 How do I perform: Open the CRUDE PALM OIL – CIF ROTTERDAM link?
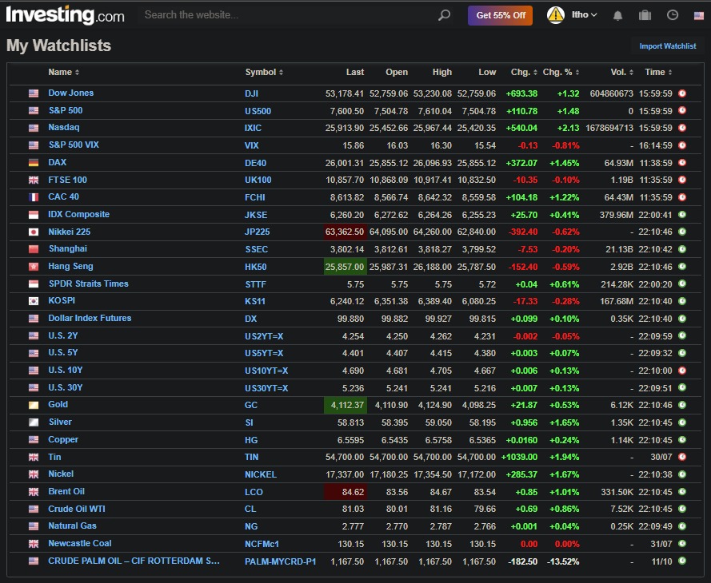134,561
